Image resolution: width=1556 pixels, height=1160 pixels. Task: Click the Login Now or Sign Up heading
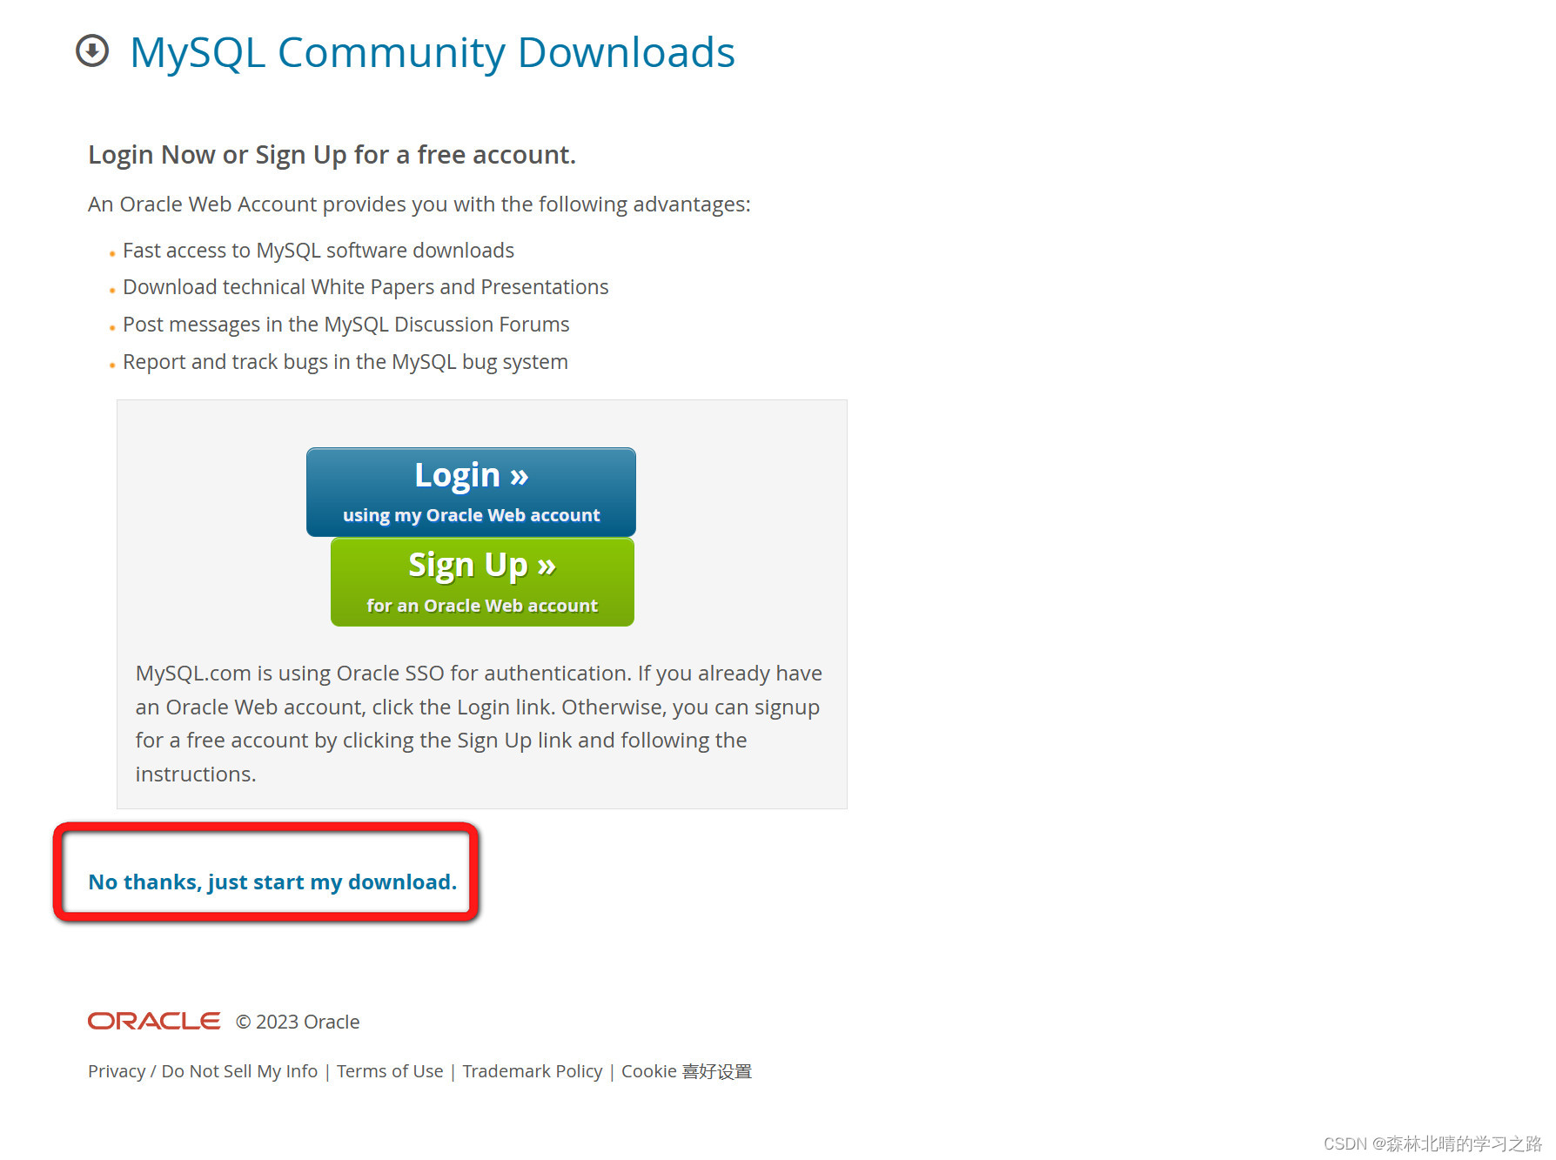[x=332, y=155]
